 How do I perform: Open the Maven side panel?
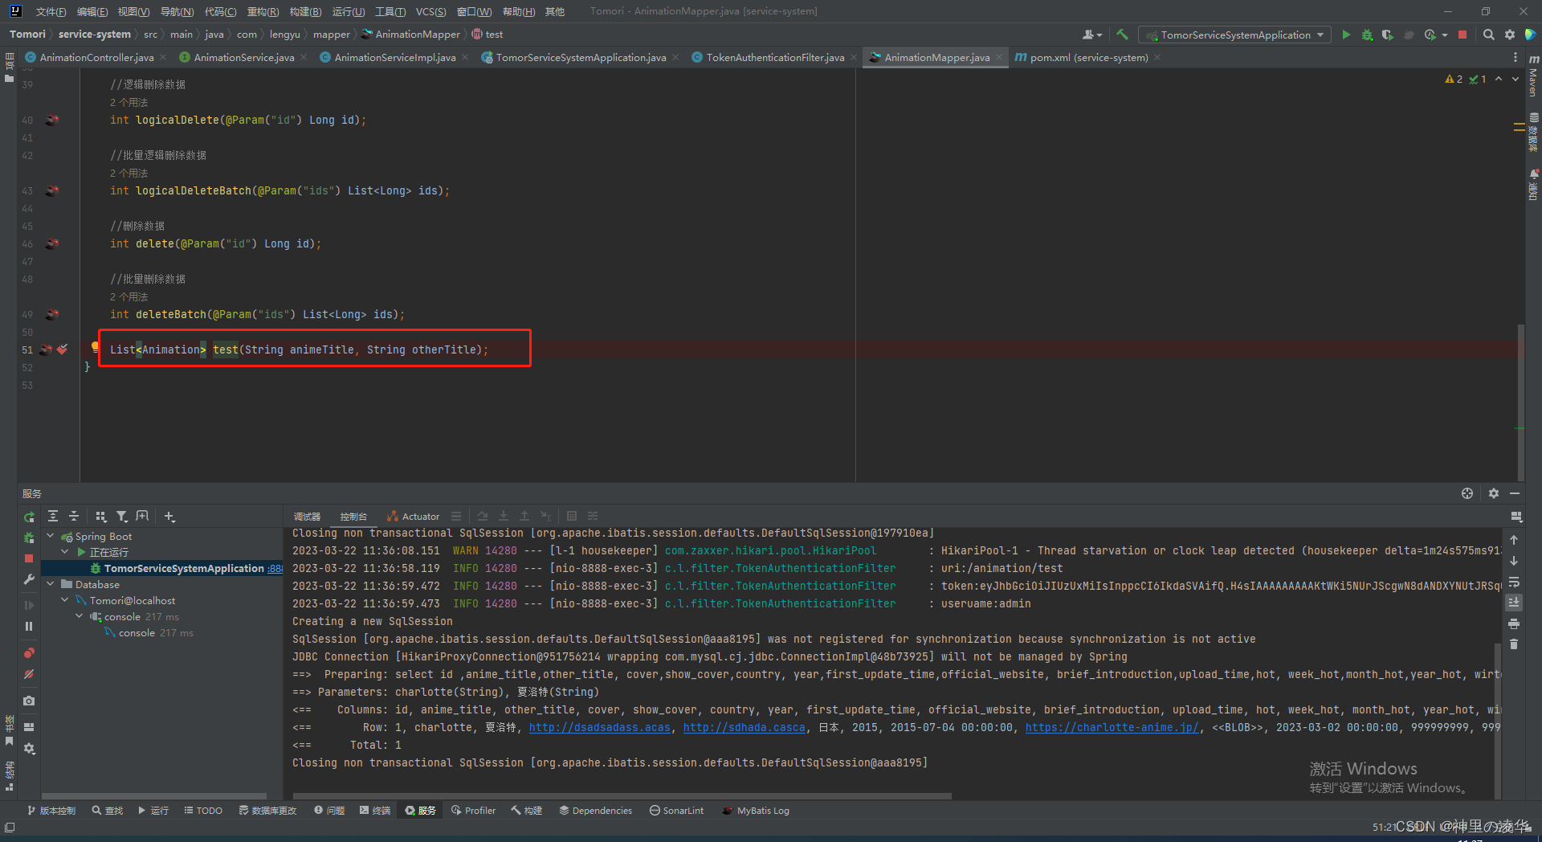point(1533,76)
